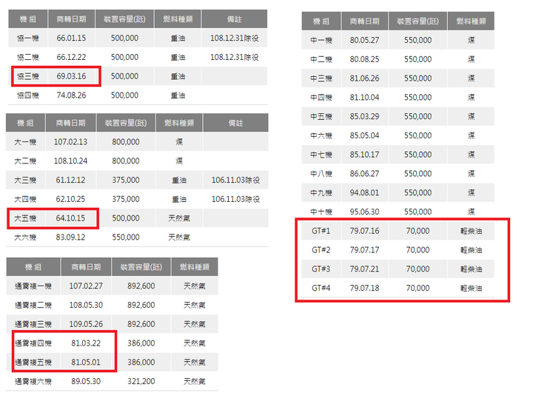533x401 pixels.
Task: Click the date 80.05.27
Action: pyautogui.click(x=364, y=40)
